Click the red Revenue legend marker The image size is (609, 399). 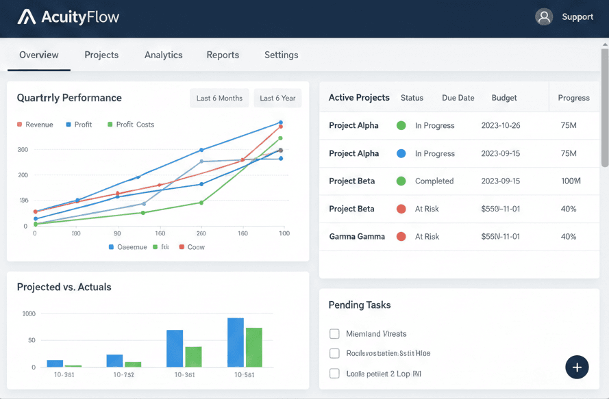pos(20,125)
